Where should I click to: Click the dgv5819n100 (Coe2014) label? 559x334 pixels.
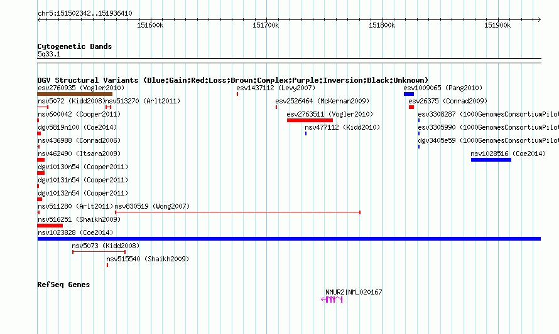(x=77, y=127)
